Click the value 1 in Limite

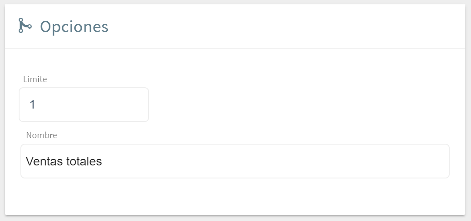pyautogui.click(x=32, y=105)
